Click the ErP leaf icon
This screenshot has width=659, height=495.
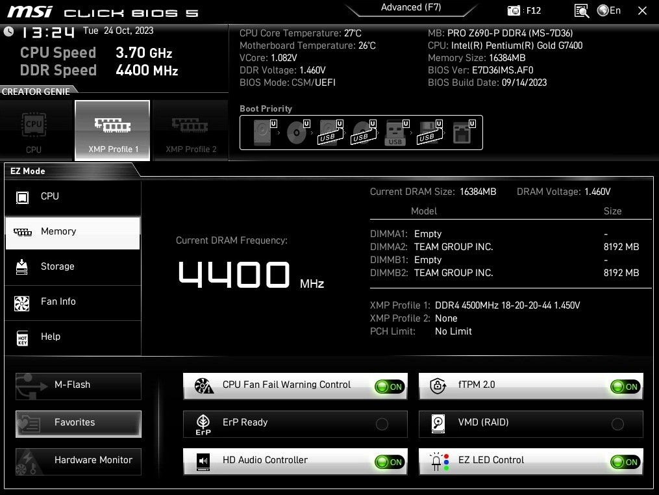point(203,424)
